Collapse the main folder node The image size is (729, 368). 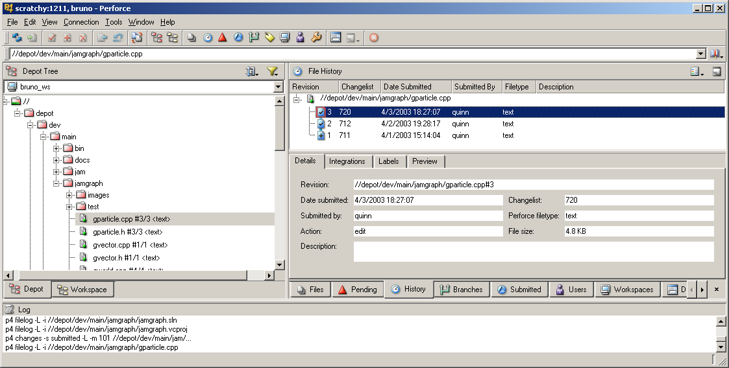(43, 137)
